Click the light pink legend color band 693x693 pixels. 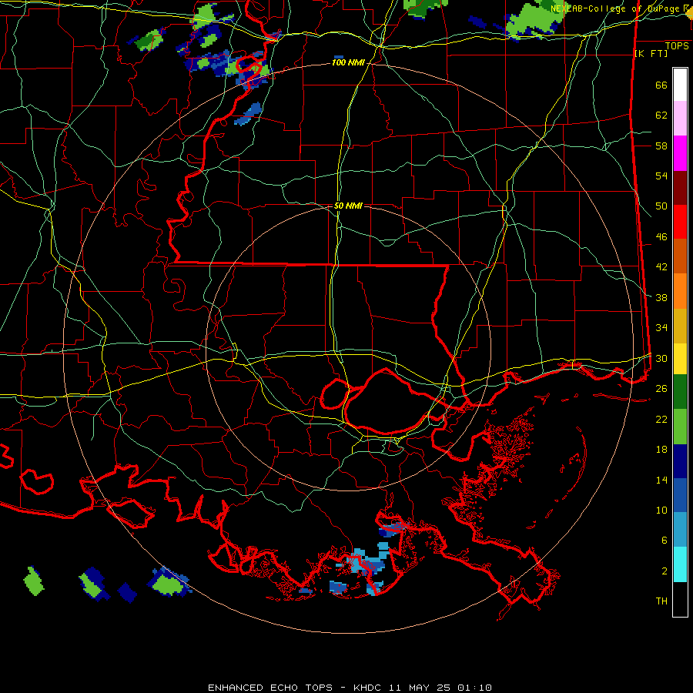[680, 119]
